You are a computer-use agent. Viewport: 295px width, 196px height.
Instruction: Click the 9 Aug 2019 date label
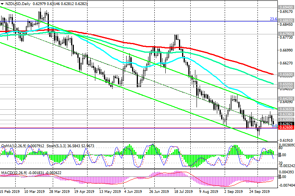[209, 191]
